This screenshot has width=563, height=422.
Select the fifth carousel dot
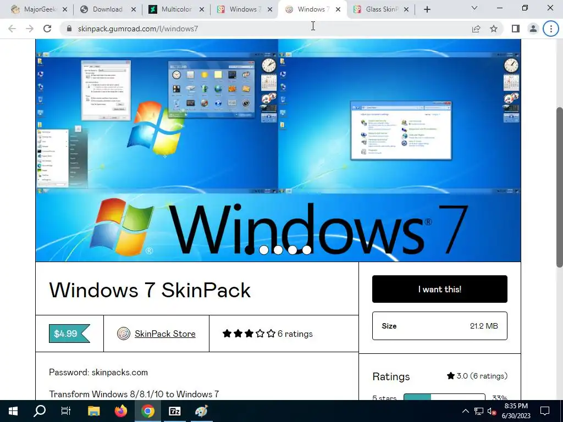click(307, 250)
